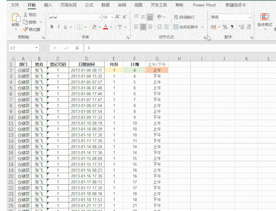Open the Power Pivot ribbon tab
Screen dimensions: 276x211
(x=205, y=5)
